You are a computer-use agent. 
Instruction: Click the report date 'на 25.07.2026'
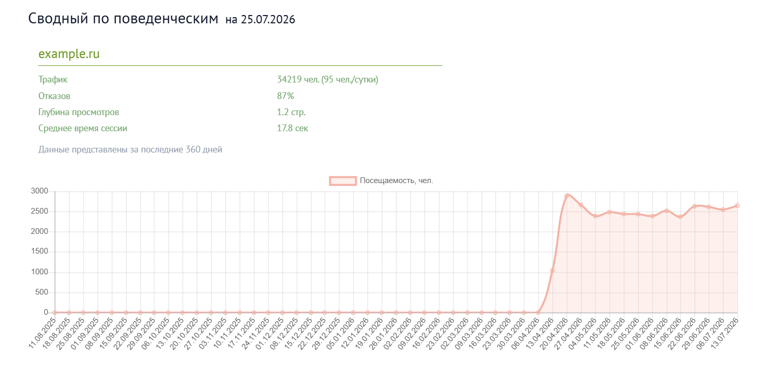click(x=260, y=20)
